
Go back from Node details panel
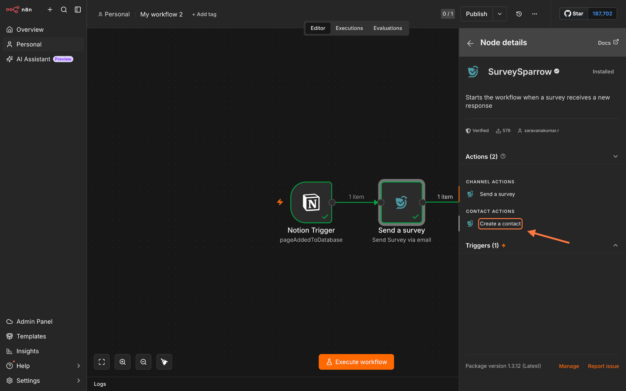[x=470, y=43]
